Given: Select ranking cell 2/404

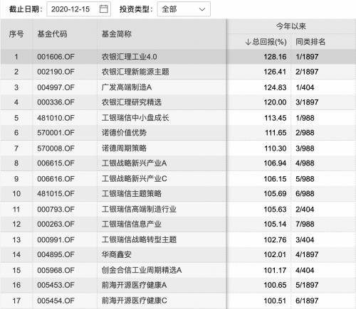Looking at the screenshot, I should coord(305,210).
